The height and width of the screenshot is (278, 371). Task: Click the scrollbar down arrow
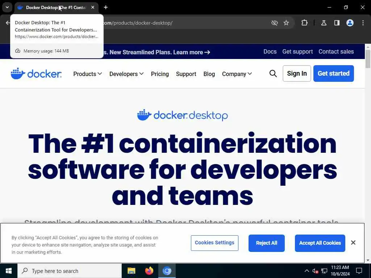(368, 260)
